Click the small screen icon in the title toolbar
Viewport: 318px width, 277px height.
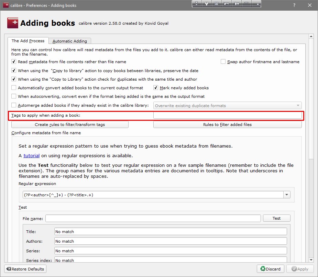(x=216, y=4)
